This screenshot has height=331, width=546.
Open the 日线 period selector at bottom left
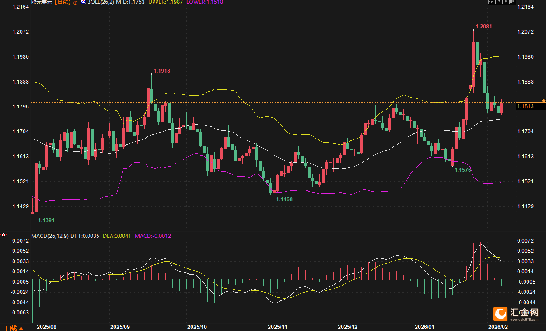point(14,328)
